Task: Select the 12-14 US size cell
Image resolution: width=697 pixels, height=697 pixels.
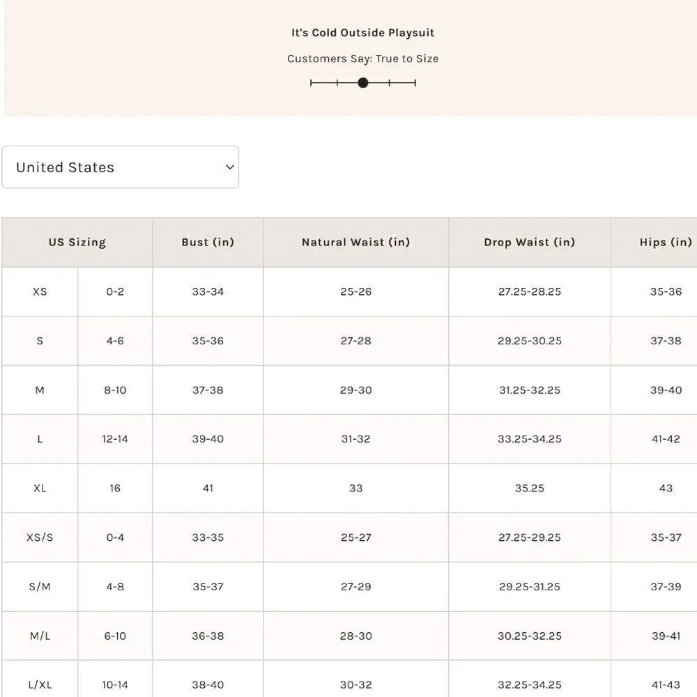Action: pos(115,439)
